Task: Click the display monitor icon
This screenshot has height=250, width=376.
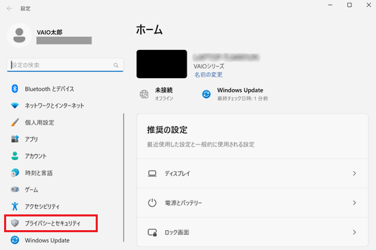Action: [152, 173]
